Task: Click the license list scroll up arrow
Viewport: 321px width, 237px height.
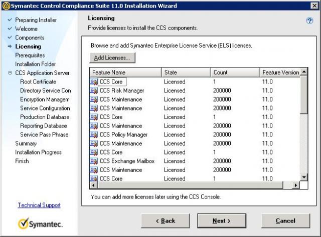Action: tap(304, 71)
